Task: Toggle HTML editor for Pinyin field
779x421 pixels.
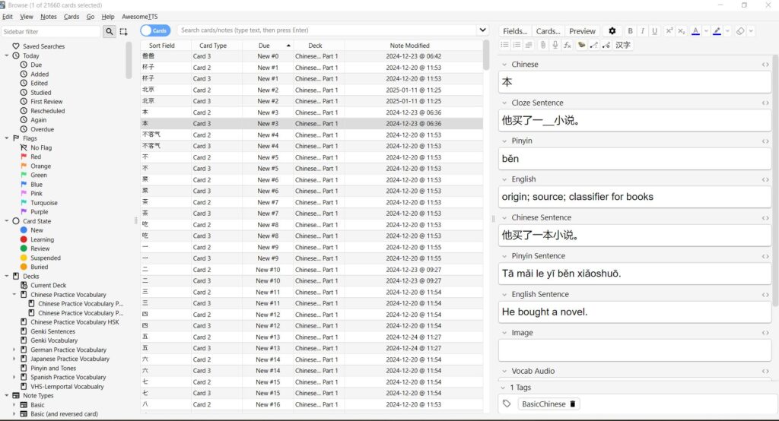Action: coord(765,141)
